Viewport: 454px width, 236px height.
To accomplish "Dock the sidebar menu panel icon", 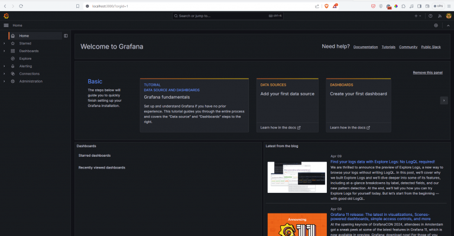I will tap(66, 36).
